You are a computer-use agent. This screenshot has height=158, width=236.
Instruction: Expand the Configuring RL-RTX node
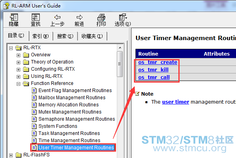(x=18, y=69)
